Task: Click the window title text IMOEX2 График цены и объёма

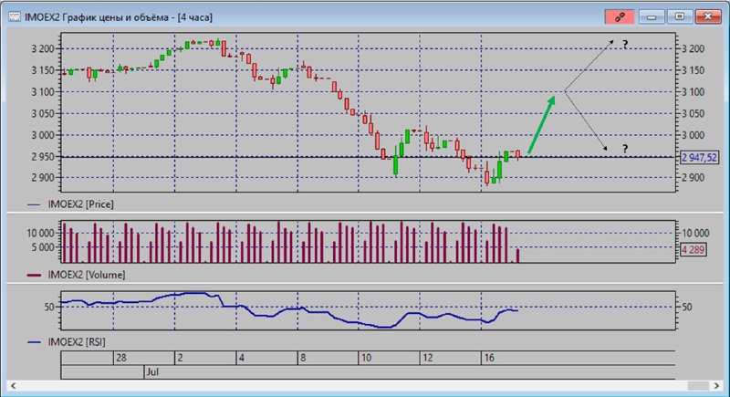Action: click(97, 17)
